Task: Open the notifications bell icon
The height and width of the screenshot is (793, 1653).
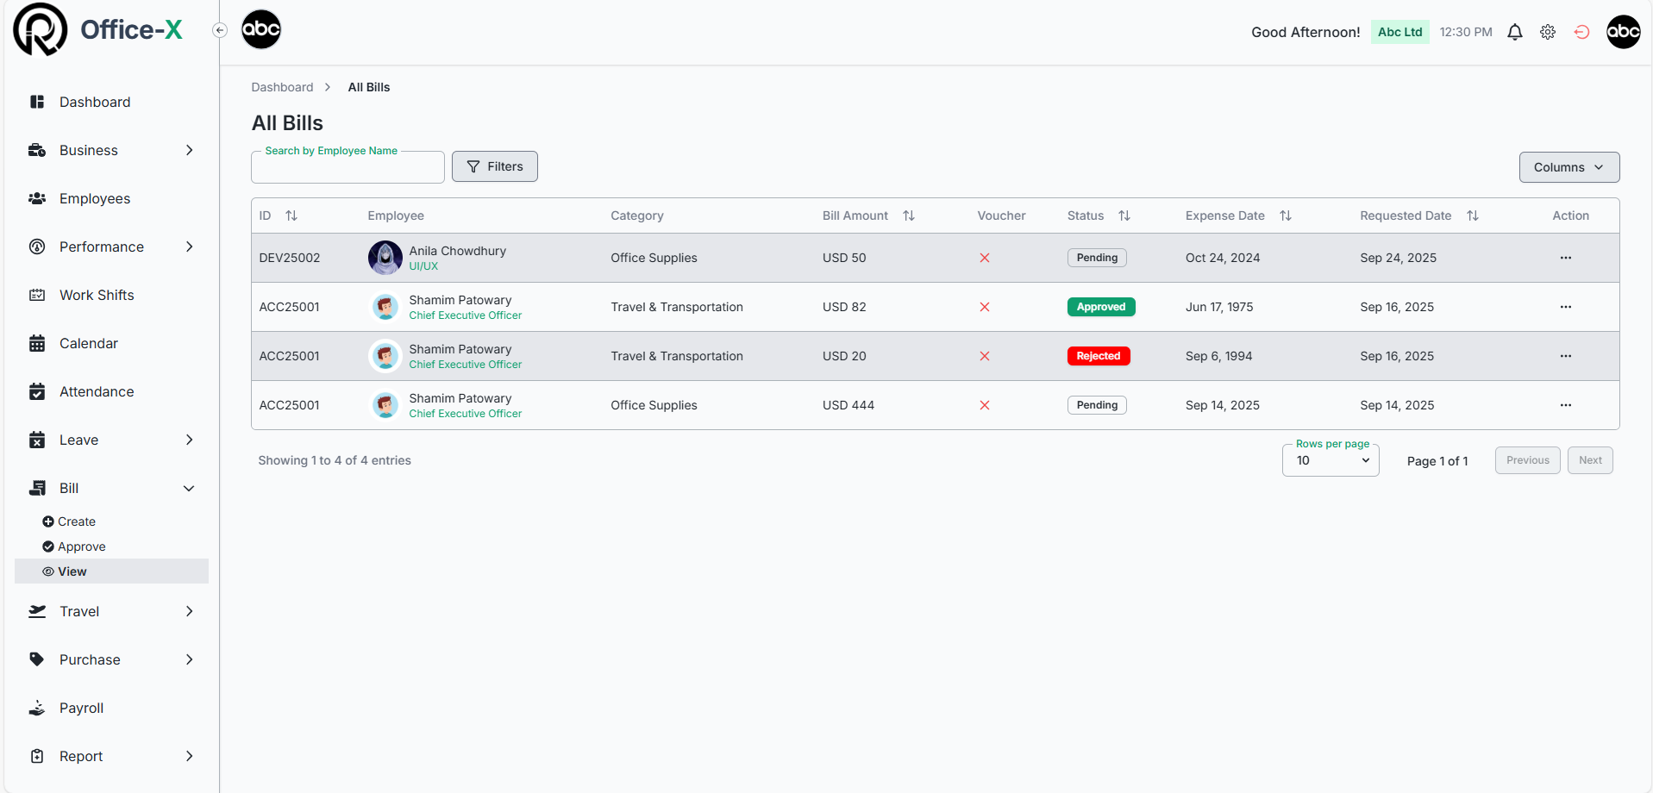Action: (1514, 32)
